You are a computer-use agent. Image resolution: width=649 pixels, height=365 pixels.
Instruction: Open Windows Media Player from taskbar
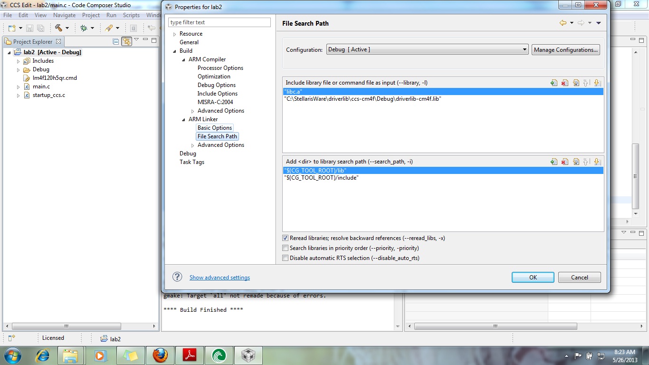click(101, 355)
